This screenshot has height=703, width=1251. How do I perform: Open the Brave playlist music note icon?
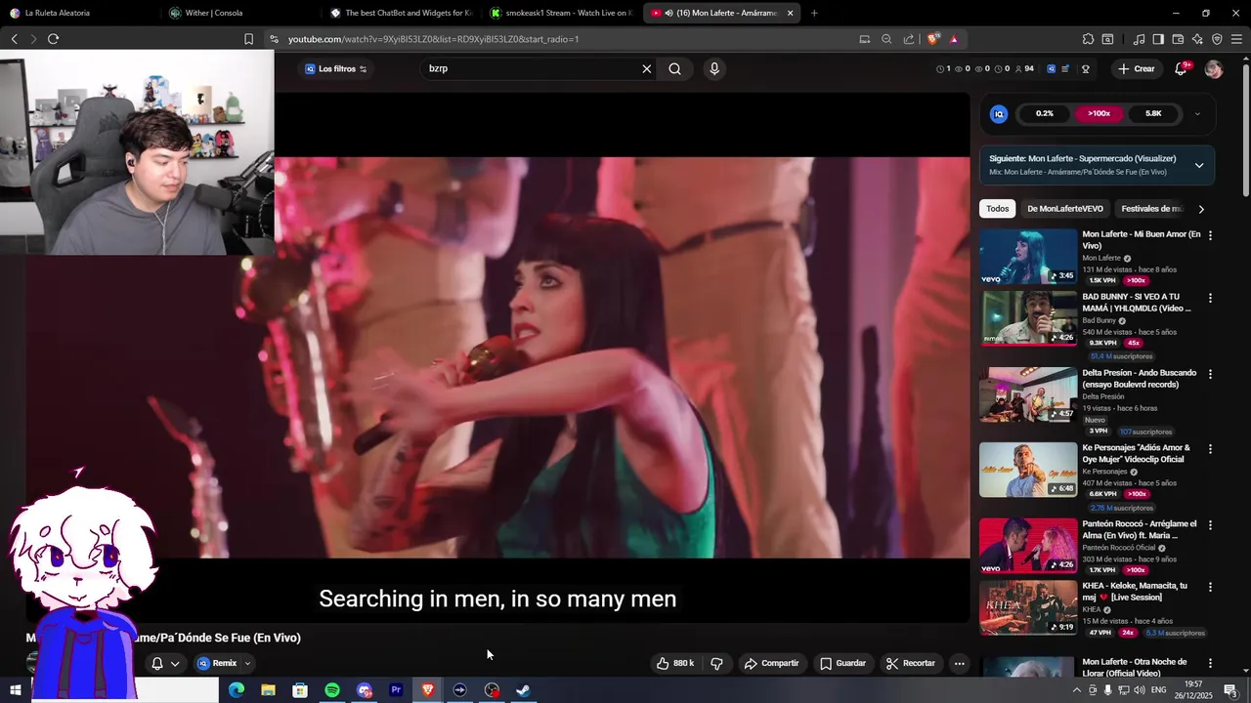click(1139, 39)
